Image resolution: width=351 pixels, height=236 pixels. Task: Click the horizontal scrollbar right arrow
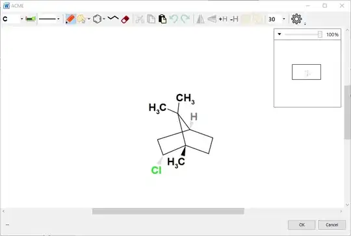(x=341, y=211)
